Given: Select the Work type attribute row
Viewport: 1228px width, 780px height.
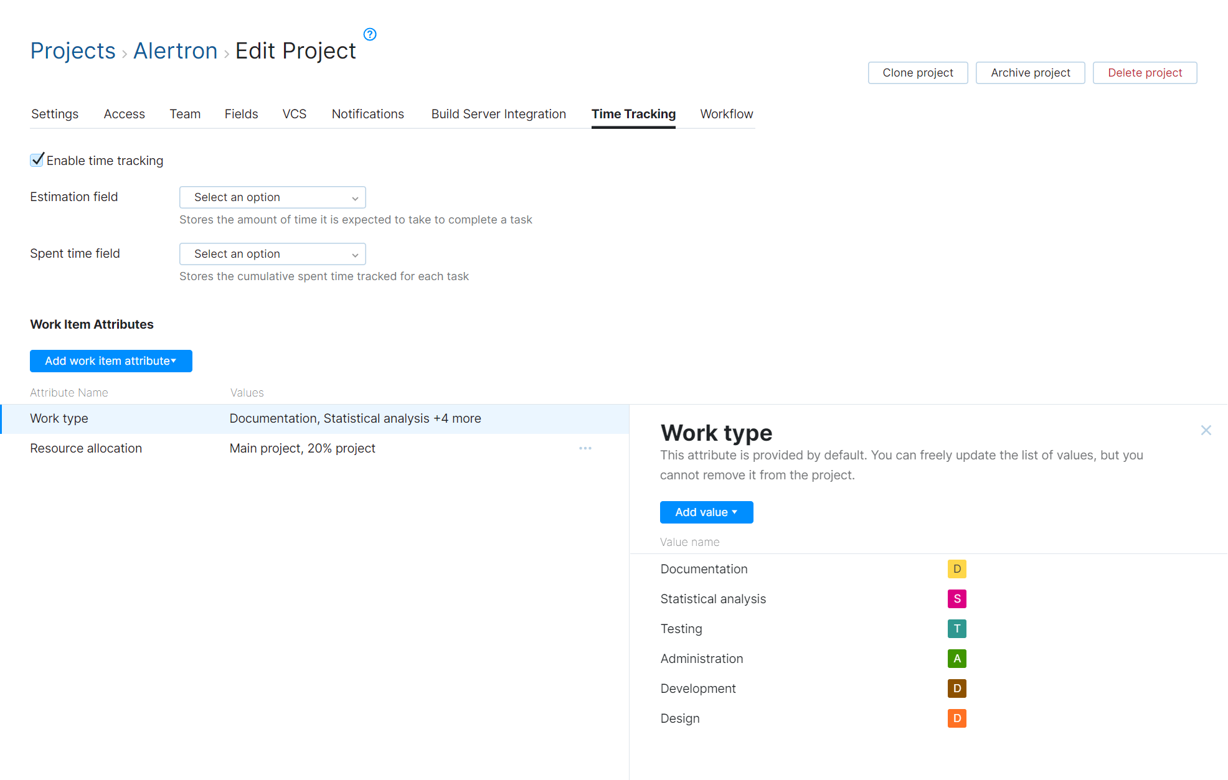Looking at the screenshot, I should 59,418.
